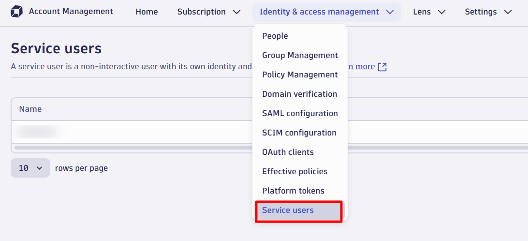The width and height of the screenshot is (528, 241).
Task: Expand the Lens menu
Action: coord(429,12)
